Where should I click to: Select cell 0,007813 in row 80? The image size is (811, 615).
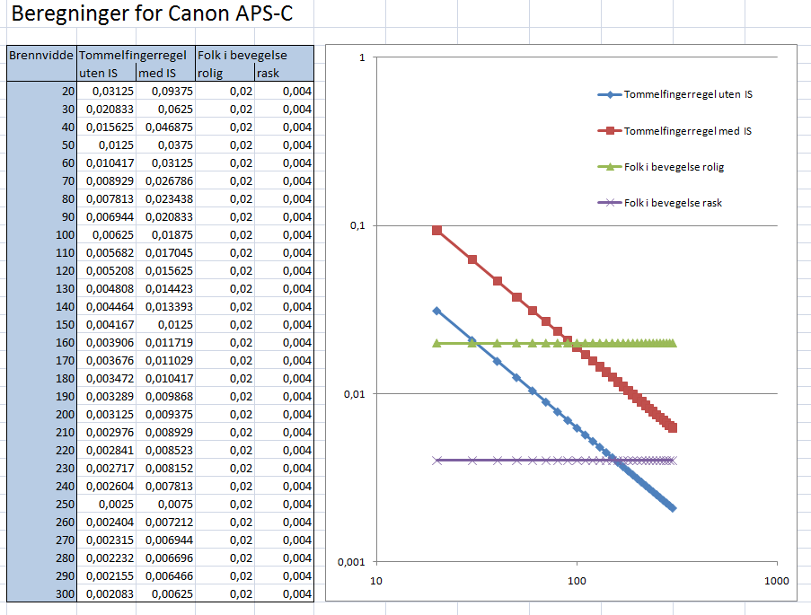107,198
